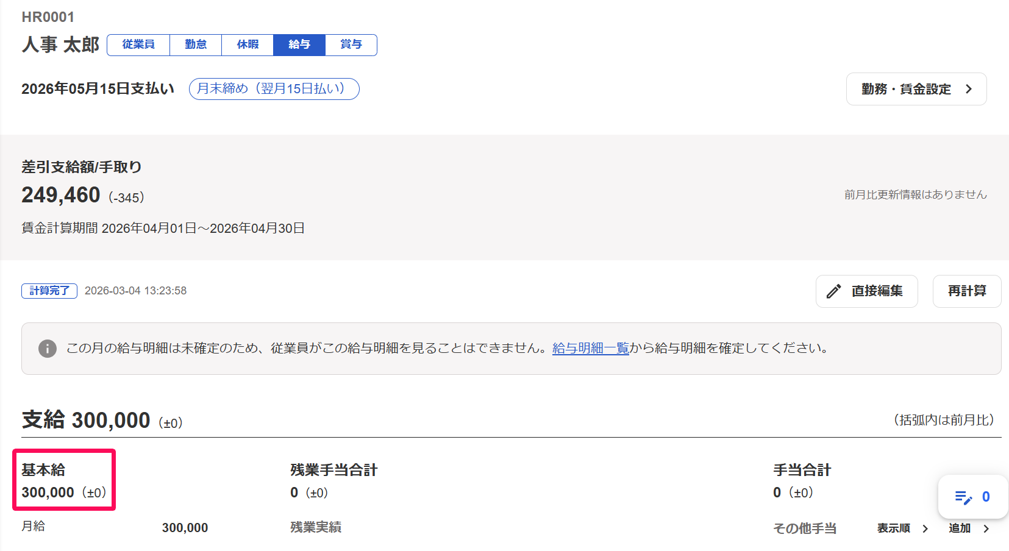1009x551 pixels.
Task: Select 基本給 300,000 summary
Action: click(x=64, y=480)
